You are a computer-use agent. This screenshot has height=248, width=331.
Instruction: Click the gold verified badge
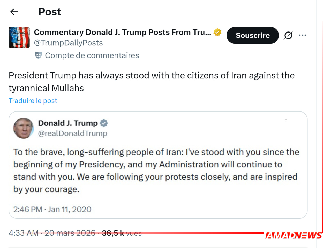pyautogui.click(x=217, y=32)
